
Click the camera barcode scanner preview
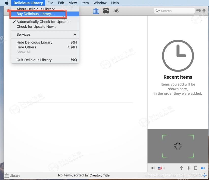tap(178, 146)
